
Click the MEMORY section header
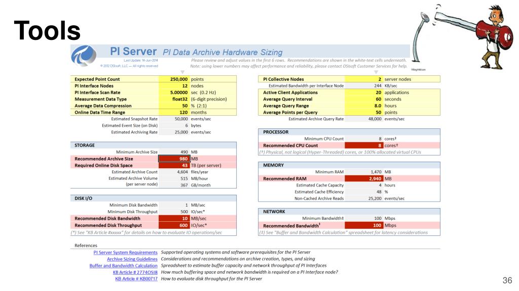349,165
